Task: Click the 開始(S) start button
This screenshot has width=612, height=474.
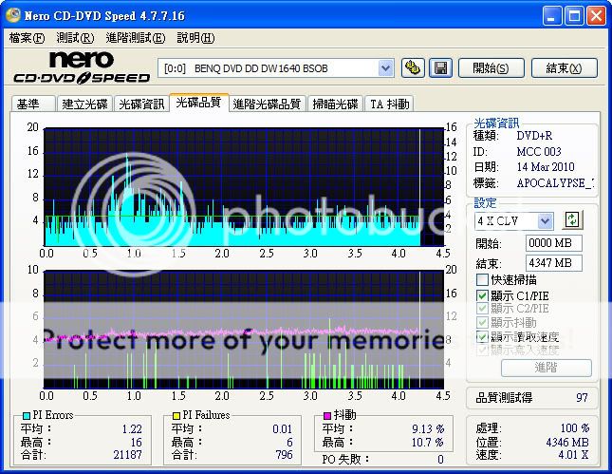Action: [x=491, y=68]
